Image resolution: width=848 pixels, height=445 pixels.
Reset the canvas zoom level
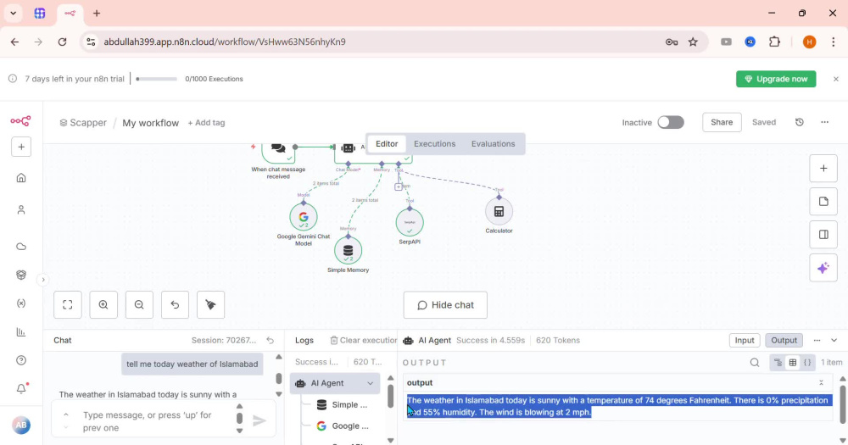(x=175, y=305)
